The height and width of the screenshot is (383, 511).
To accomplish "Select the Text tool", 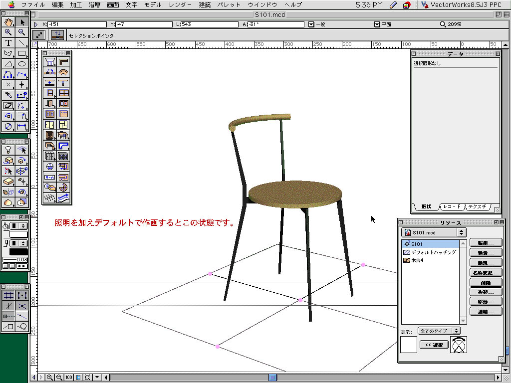I will point(8,43).
